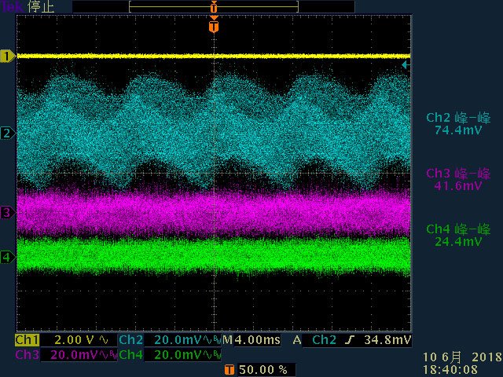Select the Ch1 label in bottom readout
The width and height of the screenshot is (503, 377).
coord(27,340)
